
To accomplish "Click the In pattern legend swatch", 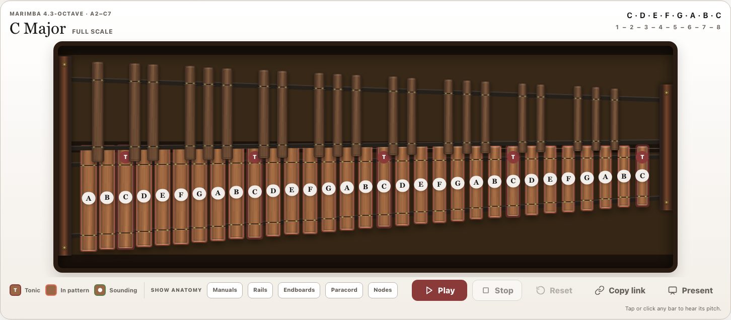I will tap(51, 290).
